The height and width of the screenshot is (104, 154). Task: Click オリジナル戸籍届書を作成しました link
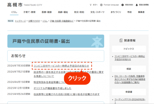point(52,88)
